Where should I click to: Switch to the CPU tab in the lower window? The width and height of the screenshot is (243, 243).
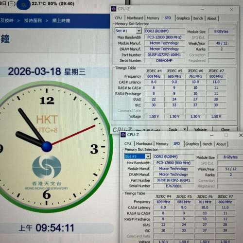127,144
